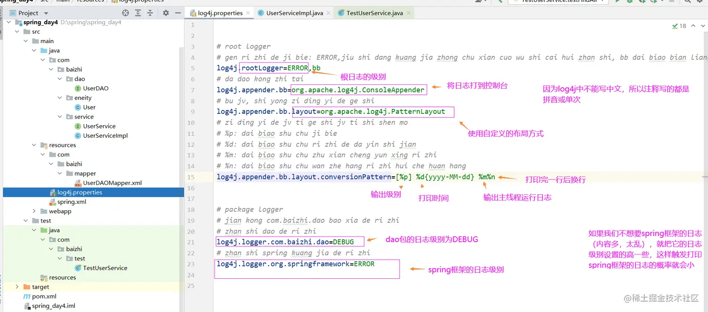This screenshot has height=312, width=708.
Task: Click the Collapse All icon in Project panel
Action: click(150, 13)
